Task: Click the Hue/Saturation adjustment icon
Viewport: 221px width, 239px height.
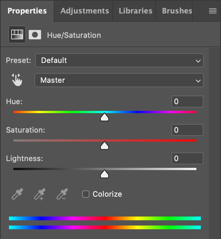Action: pyautogui.click(x=17, y=34)
